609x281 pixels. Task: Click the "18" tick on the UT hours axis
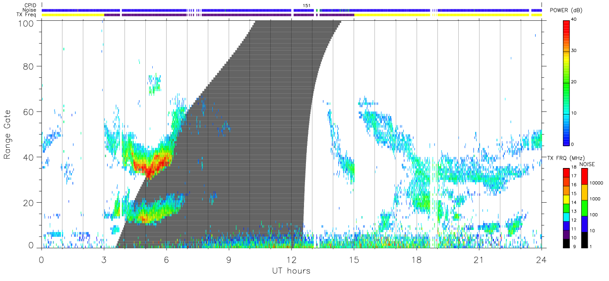pyautogui.click(x=417, y=259)
